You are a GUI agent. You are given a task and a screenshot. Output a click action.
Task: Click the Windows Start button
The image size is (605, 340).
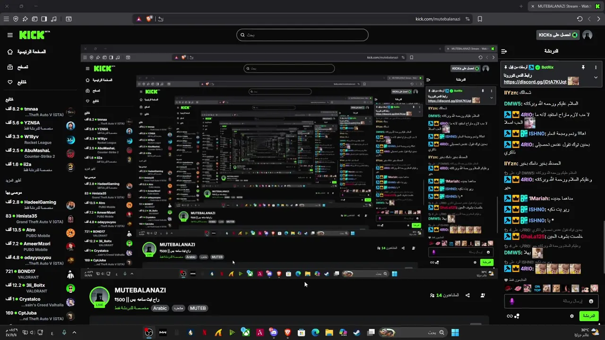455,332
